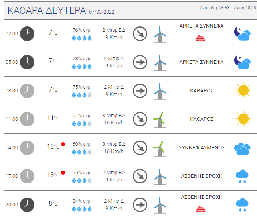Click the wind turbine icon at 11:00
257x220 pixels.
point(160,119)
